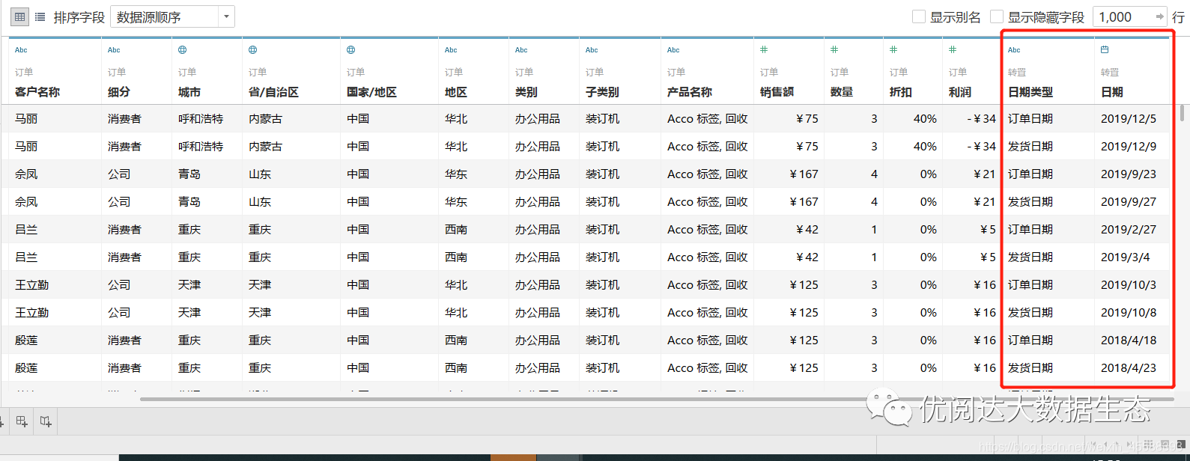Click the date cell 2019/10/8
The height and width of the screenshot is (461, 1190).
[1129, 312]
